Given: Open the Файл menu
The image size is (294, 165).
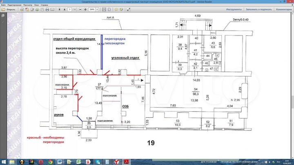Looking at the screenshot, I should [x=3, y=5].
